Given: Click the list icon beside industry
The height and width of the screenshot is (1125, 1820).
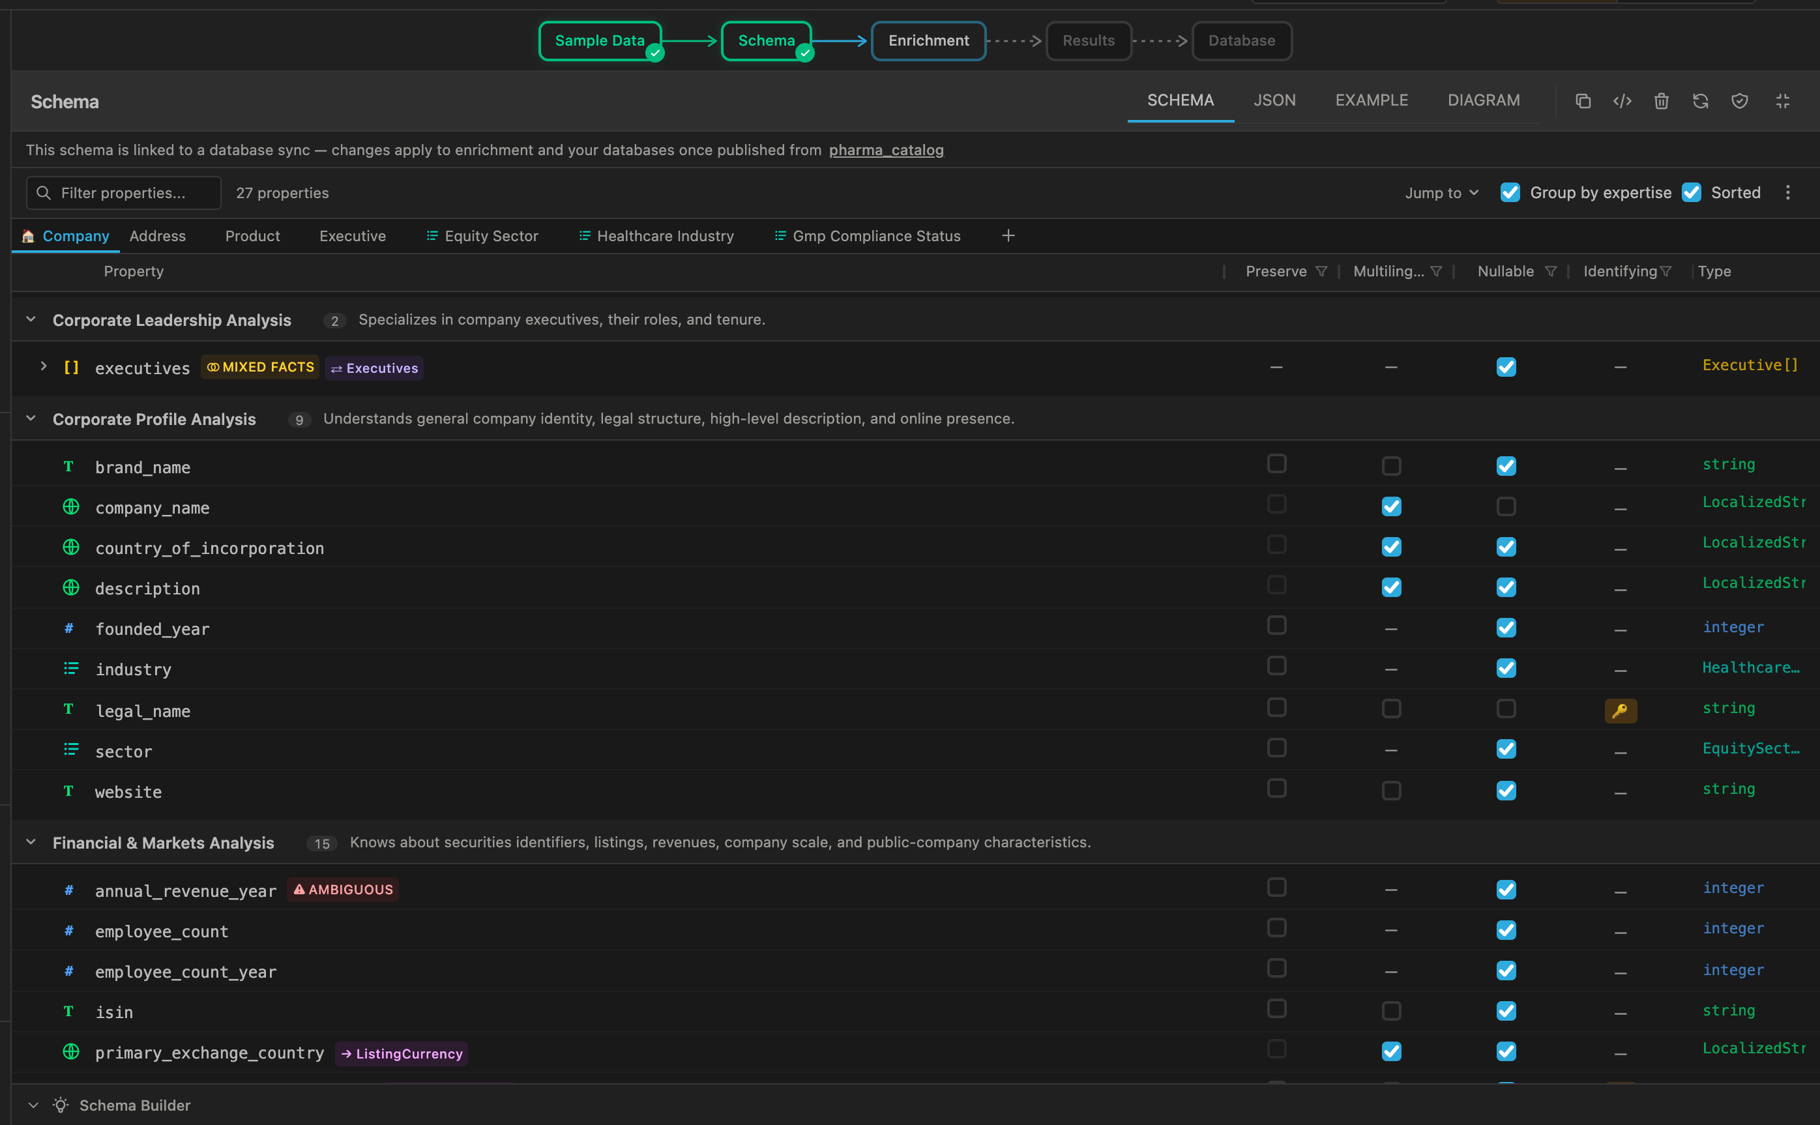Looking at the screenshot, I should (70, 668).
